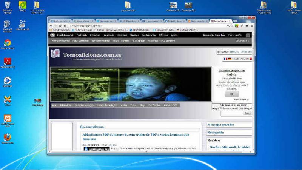Open a new tab in Chrome
This screenshot has height=170, width=302.
pyautogui.click(x=235, y=21)
